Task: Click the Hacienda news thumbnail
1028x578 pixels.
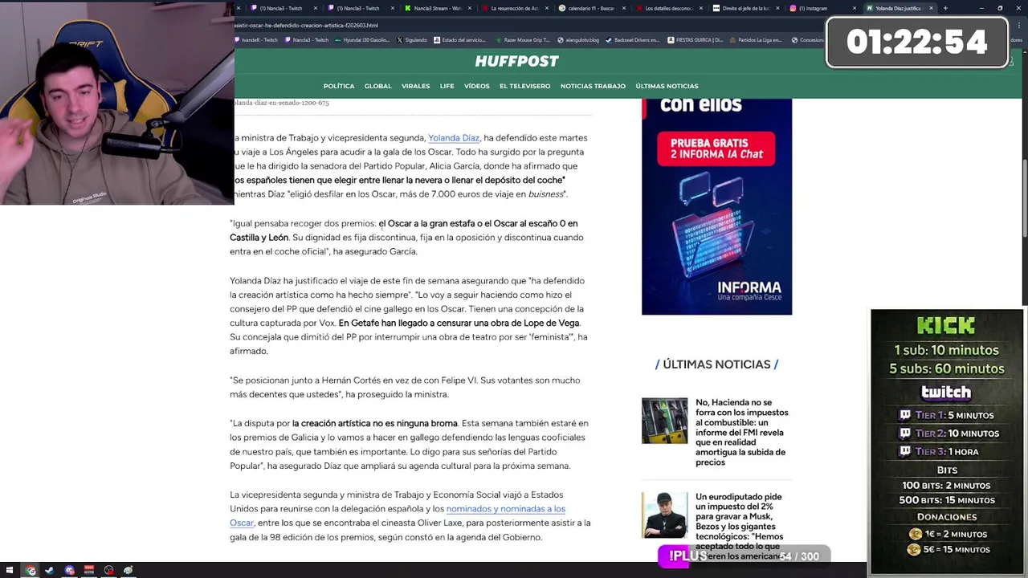Action: pos(664,421)
